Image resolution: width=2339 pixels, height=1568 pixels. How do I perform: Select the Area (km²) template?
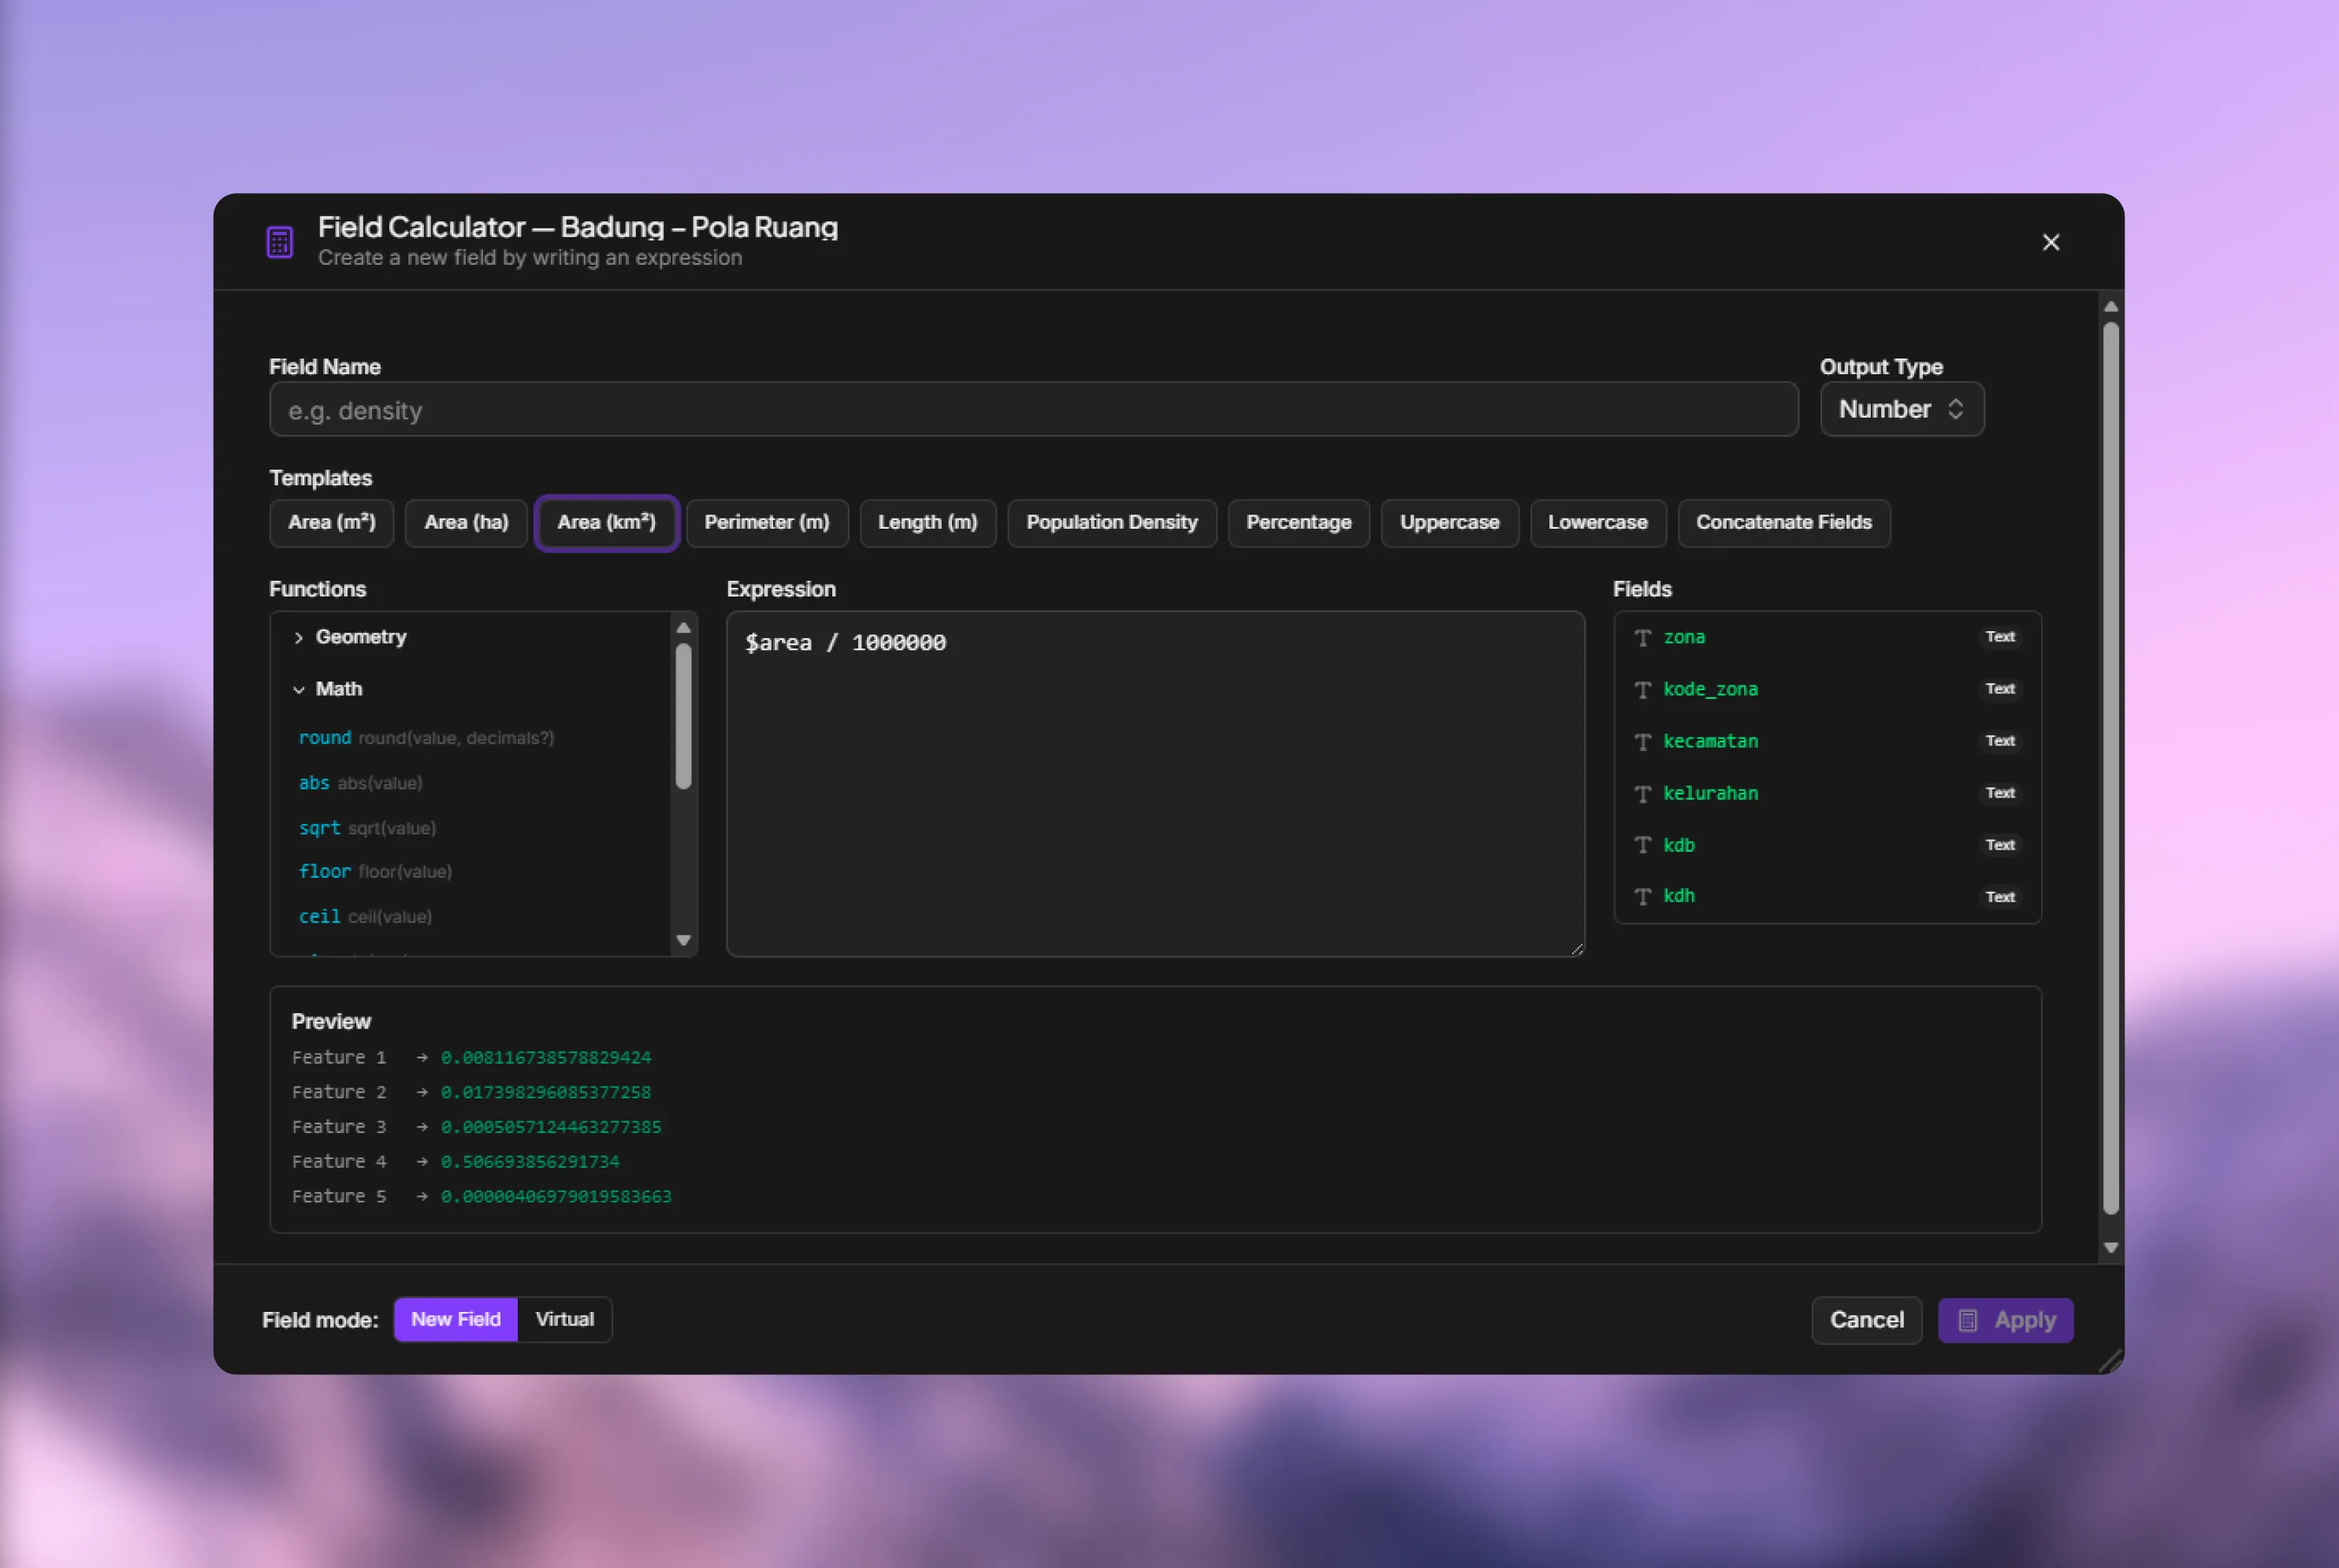607,523
